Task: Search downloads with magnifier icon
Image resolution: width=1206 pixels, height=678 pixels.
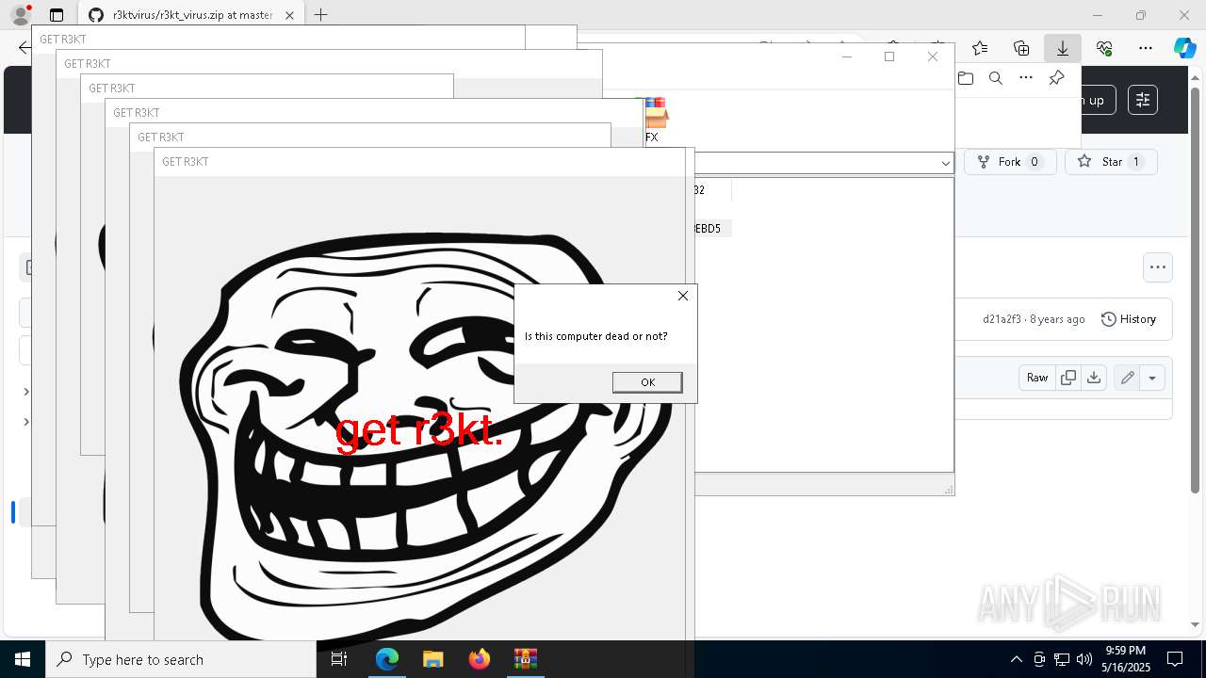Action: (x=996, y=78)
